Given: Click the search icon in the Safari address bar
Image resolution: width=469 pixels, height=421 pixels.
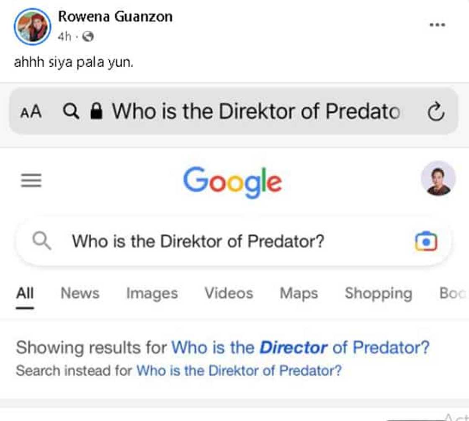Looking at the screenshot, I should pyautogui.click(x=72, y=111).
